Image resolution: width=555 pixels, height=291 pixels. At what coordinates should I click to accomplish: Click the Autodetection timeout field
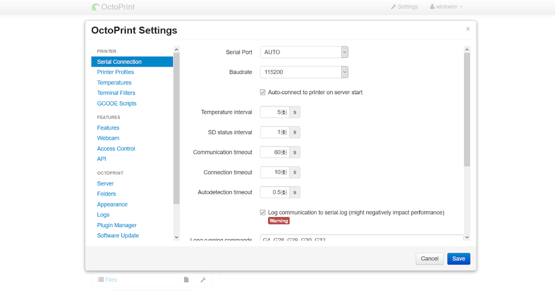(275, 192)
